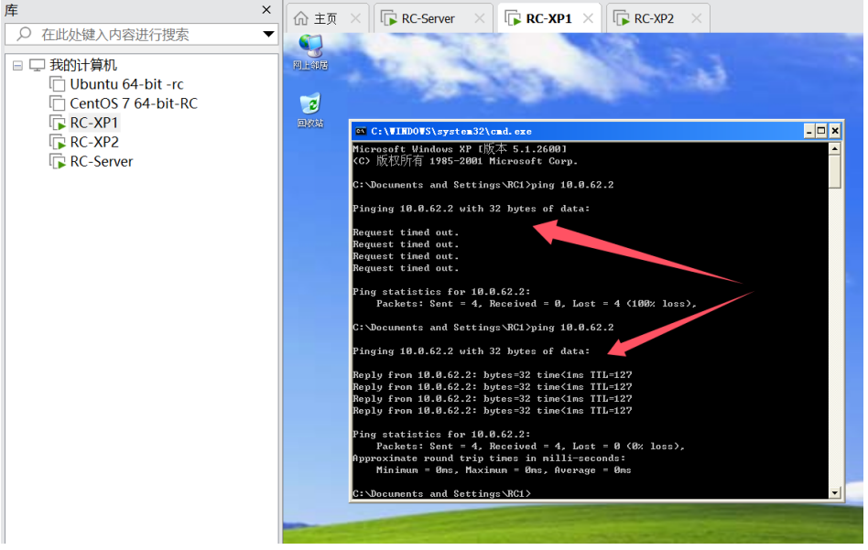This screenshot has height=550, width=868.
Task: Click the last command prompt line
Action: [441, 493]
